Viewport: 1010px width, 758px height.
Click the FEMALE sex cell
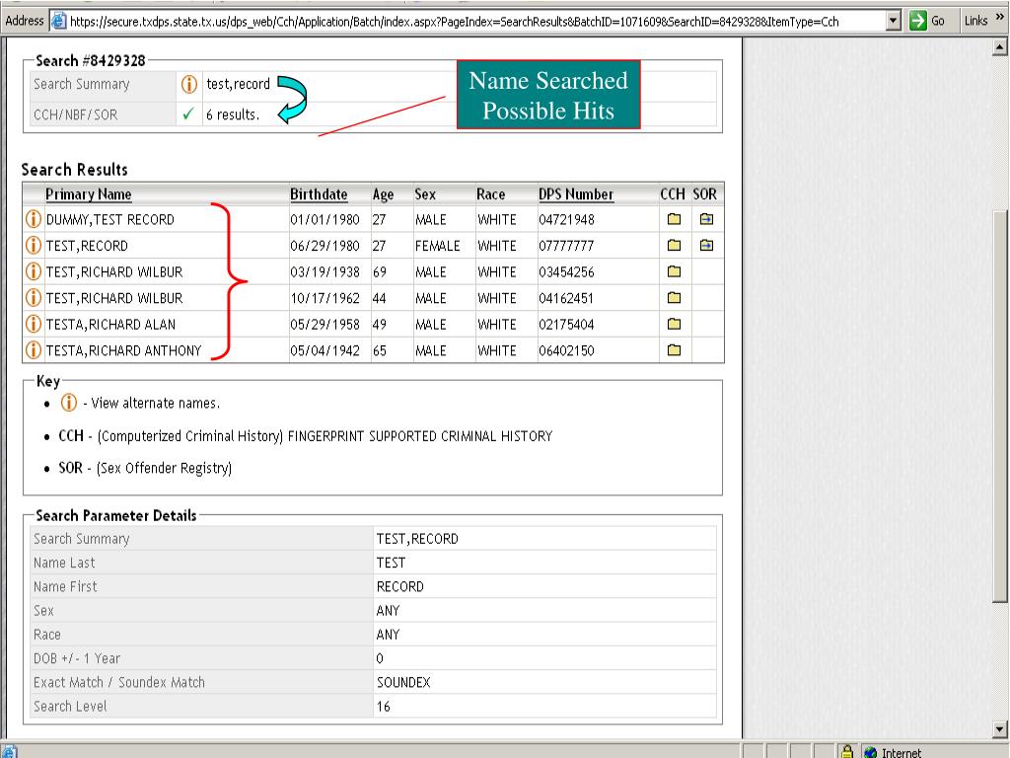437,246
